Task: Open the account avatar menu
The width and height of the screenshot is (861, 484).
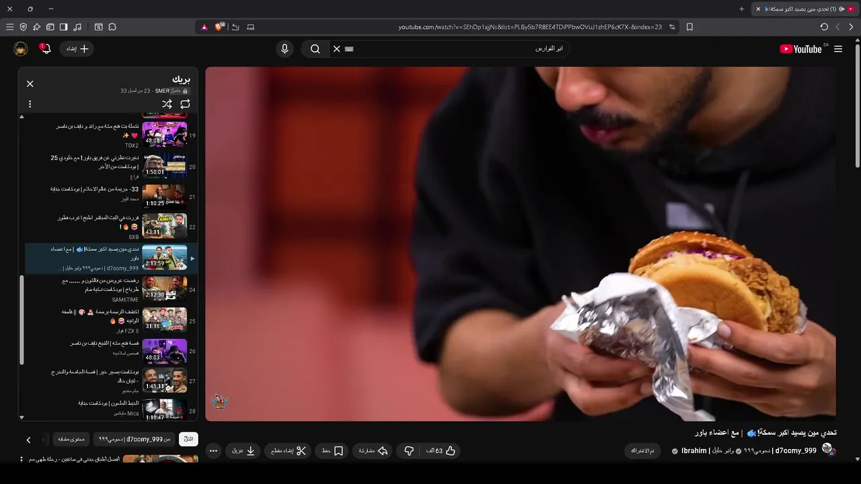Action: [x=21, y=49]
